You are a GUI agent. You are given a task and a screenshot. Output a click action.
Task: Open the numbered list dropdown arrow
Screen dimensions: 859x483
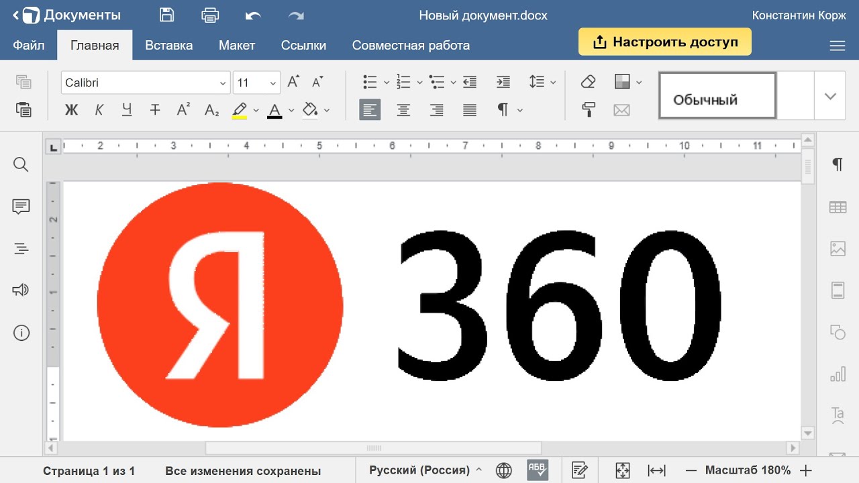click(420, 83)
